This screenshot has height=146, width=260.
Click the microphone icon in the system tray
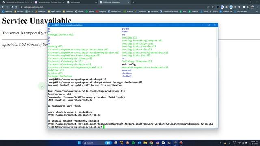coord(229,143)
